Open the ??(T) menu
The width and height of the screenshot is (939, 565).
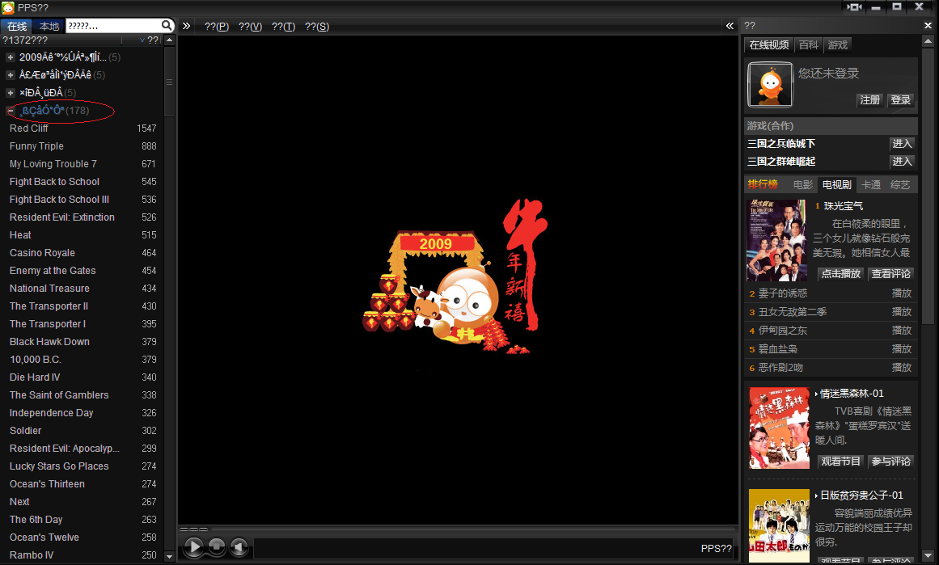283,27
